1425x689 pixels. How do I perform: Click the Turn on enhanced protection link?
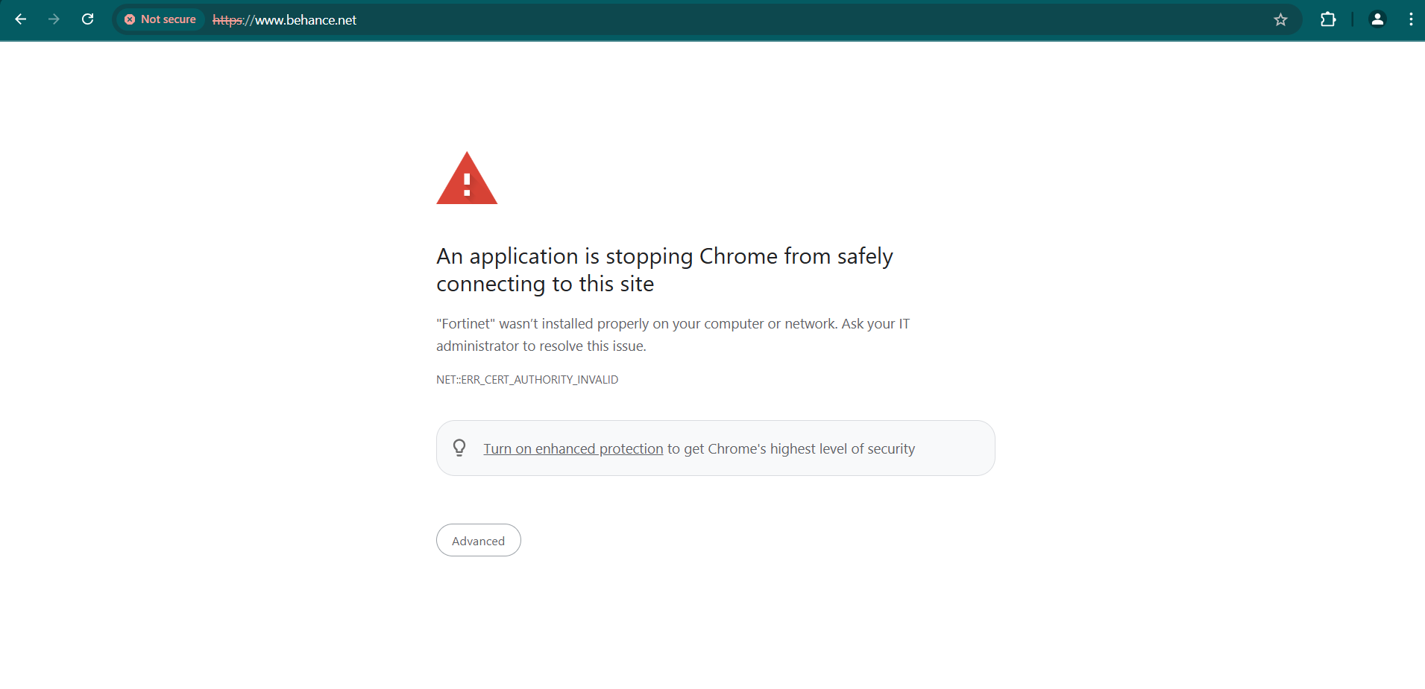[x=573, y=448]
